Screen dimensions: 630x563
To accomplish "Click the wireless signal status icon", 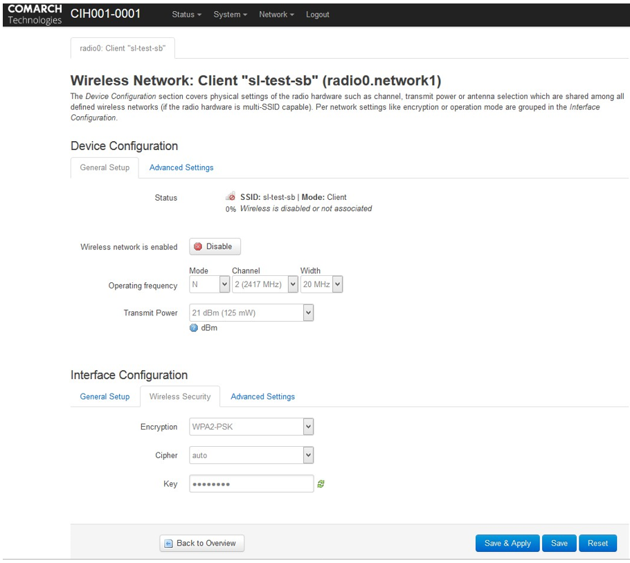I will tap(231, 196).
